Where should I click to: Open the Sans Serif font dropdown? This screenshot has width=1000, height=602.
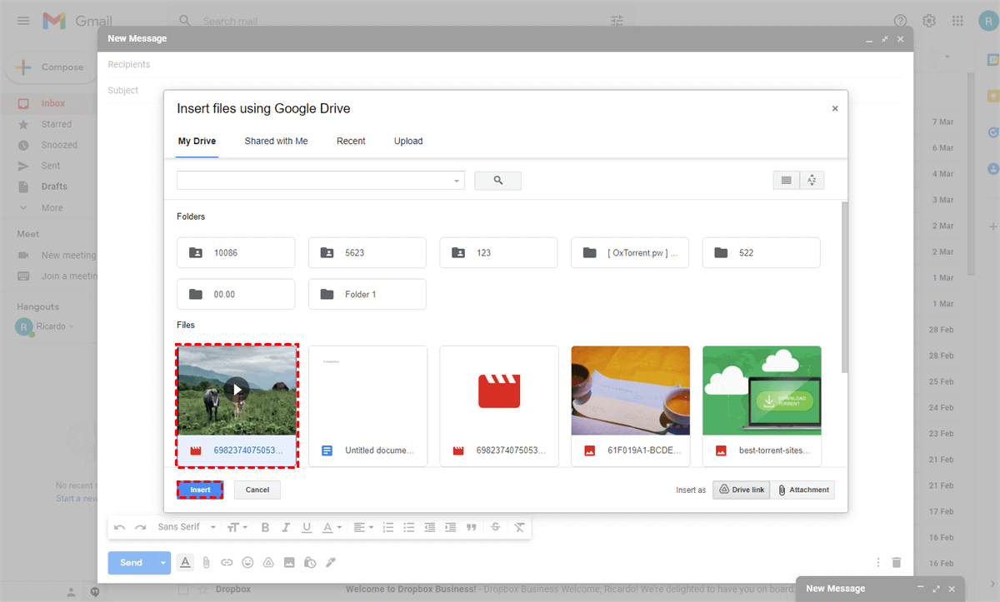click(187, 527)
